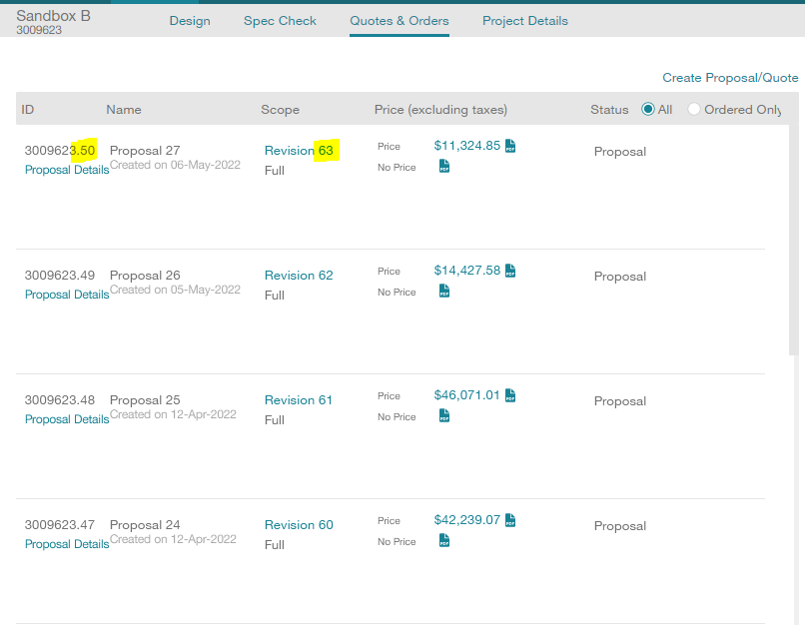
Task: Open the Revision 62 link
Action: (x=299, y=276)
